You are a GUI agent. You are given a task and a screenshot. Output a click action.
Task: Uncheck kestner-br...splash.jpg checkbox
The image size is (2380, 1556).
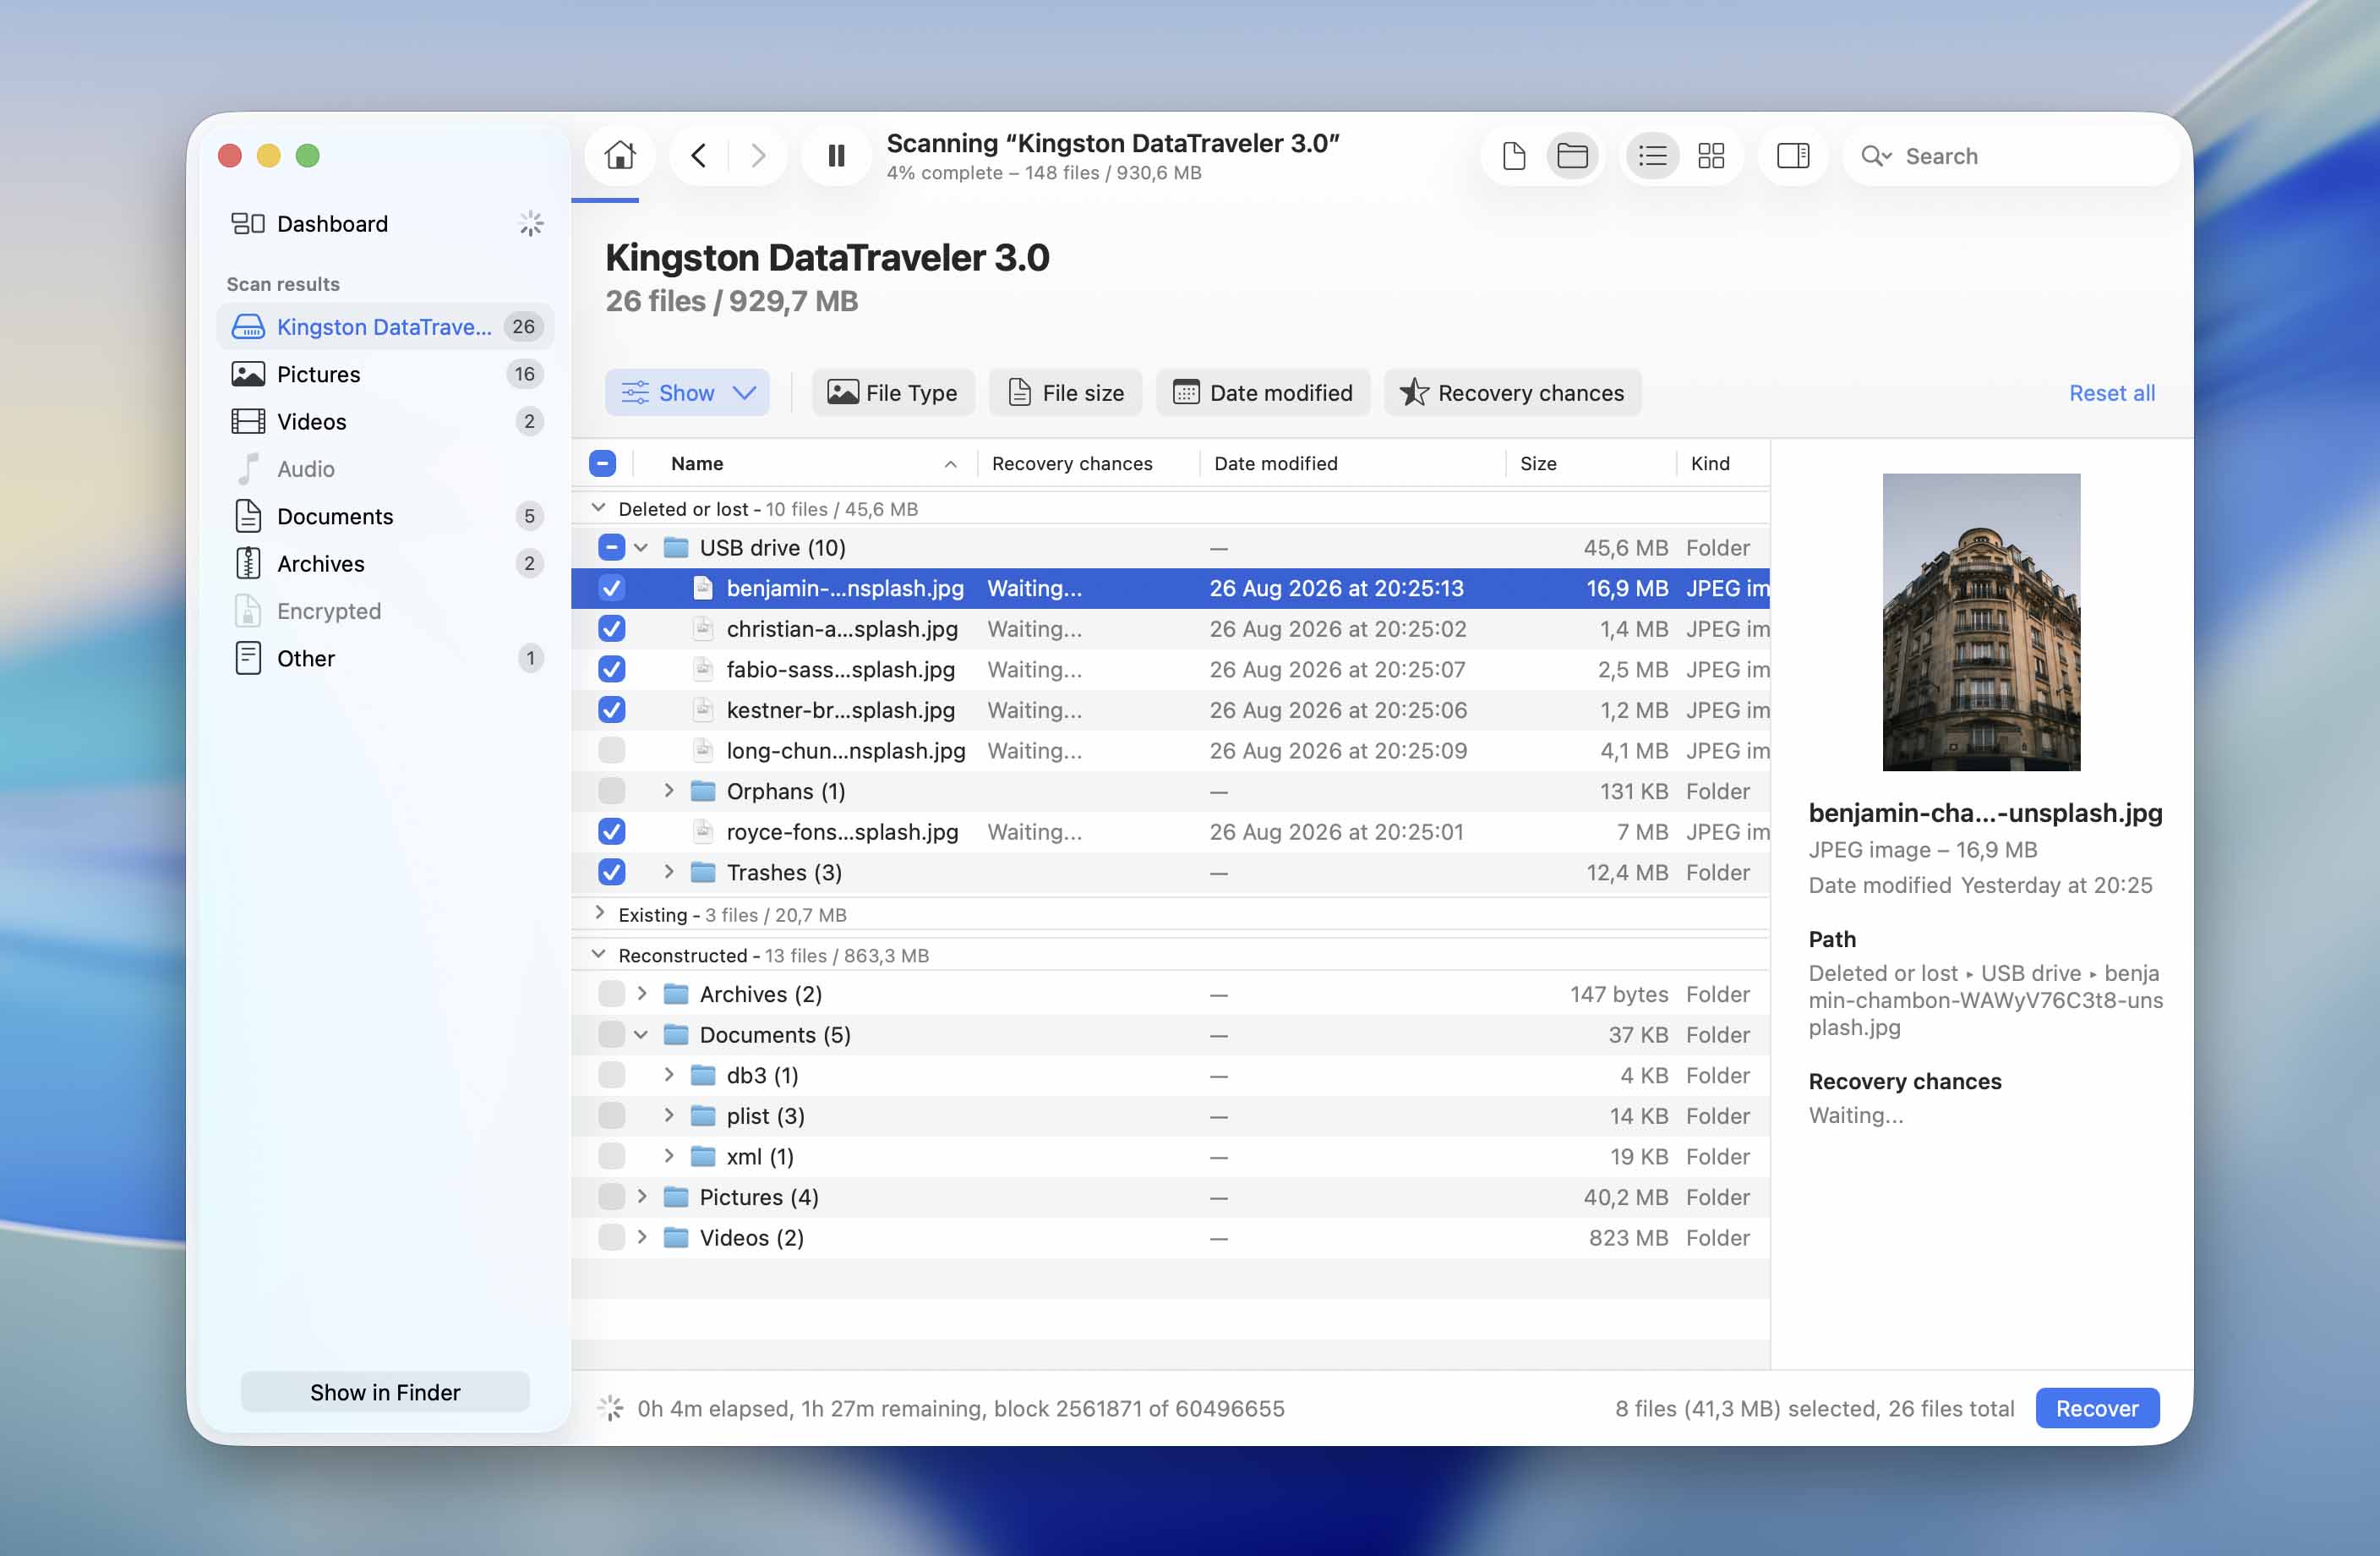pos(611,710)
